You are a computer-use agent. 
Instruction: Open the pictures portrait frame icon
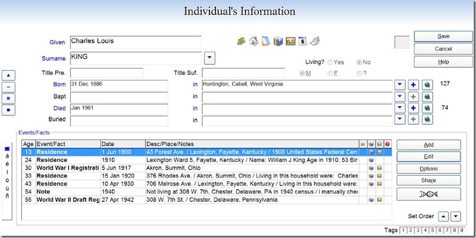290,41
